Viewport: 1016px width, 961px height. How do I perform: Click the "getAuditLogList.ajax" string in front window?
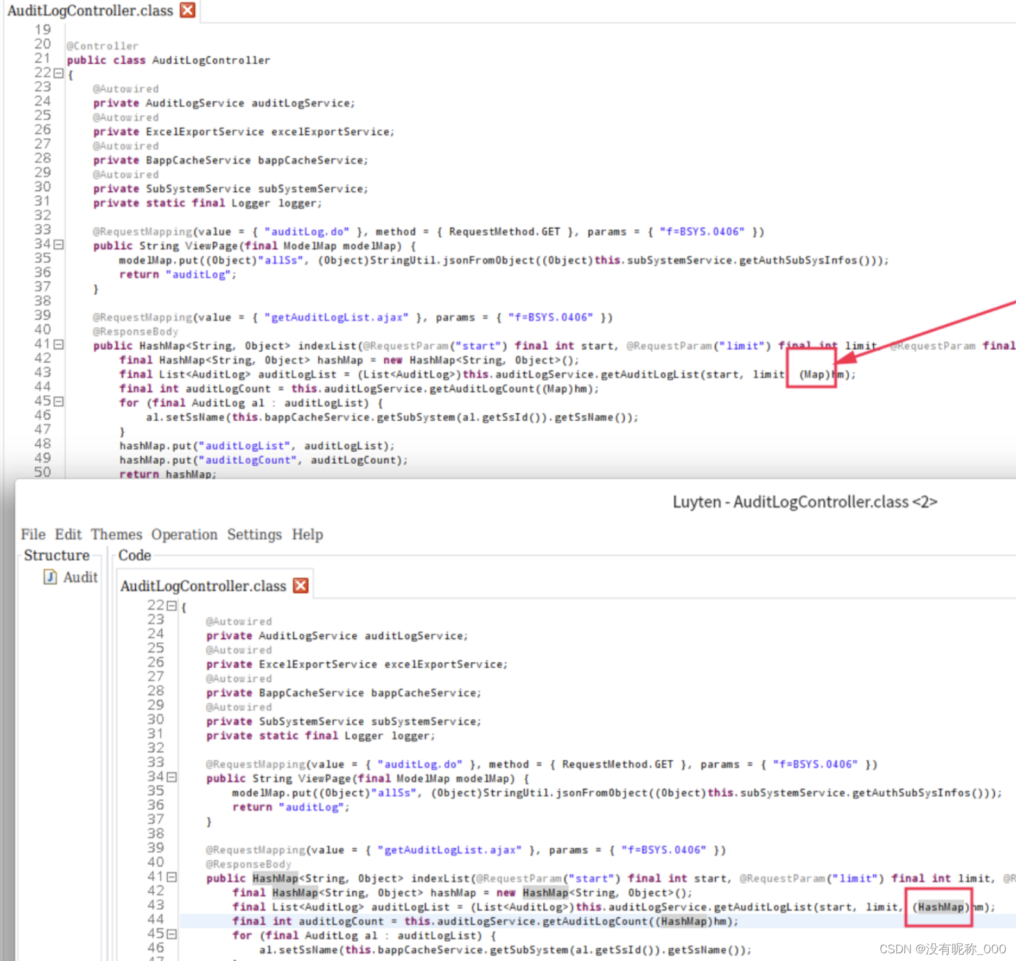(450, 850)
